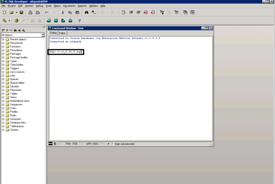Open the Session menu
Viewport: 275px width, 184px height.
pos(29,6)
